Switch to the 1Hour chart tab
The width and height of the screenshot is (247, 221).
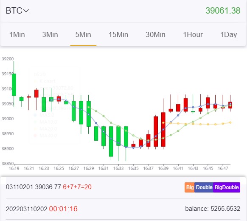pyautogui.click(x=193, y=34)
